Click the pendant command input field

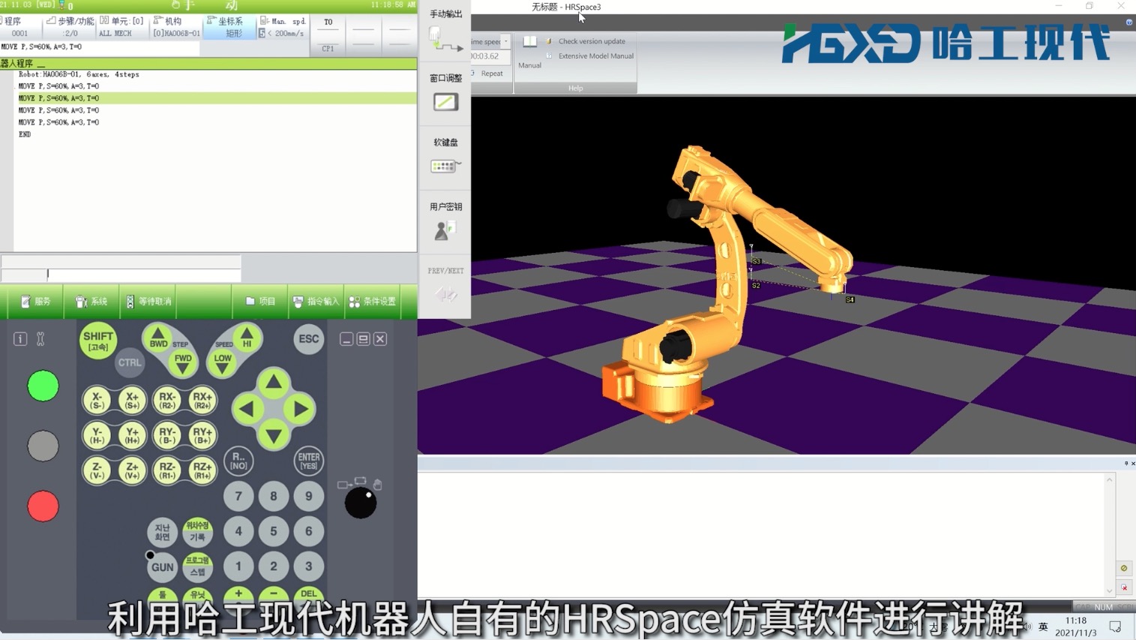pos(144,275)
